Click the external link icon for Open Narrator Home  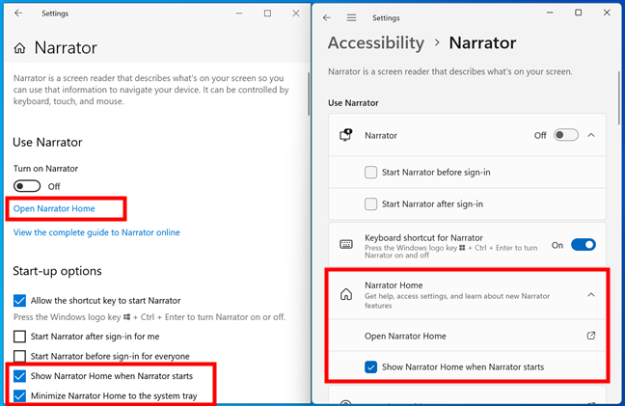pyautogui.click(x=591, y=336)
